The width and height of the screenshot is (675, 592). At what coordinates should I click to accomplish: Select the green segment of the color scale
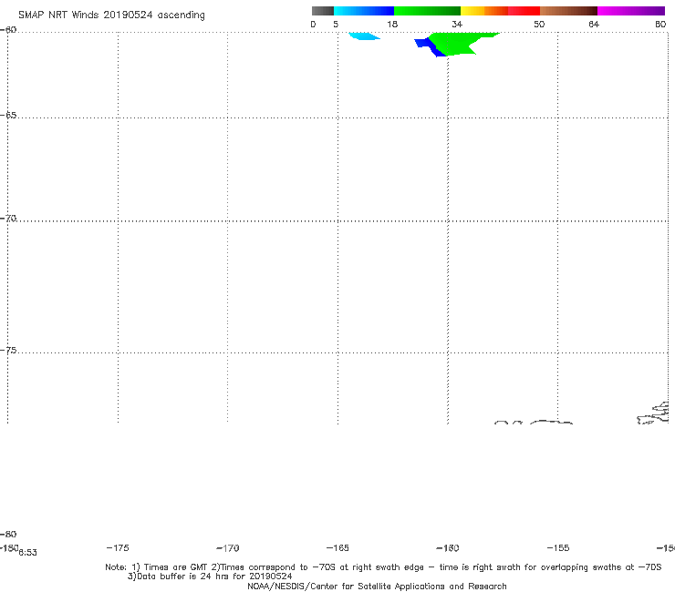click(x=427, y=11)
